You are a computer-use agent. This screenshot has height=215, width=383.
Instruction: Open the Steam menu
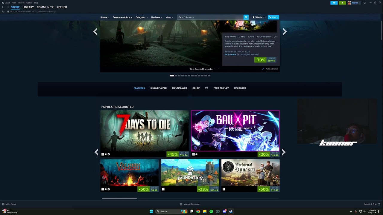pos(6,3)
